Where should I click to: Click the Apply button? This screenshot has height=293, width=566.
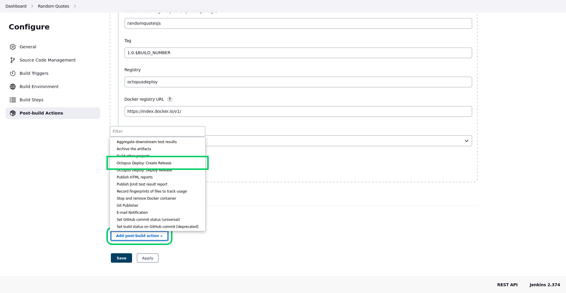(148, 258)
